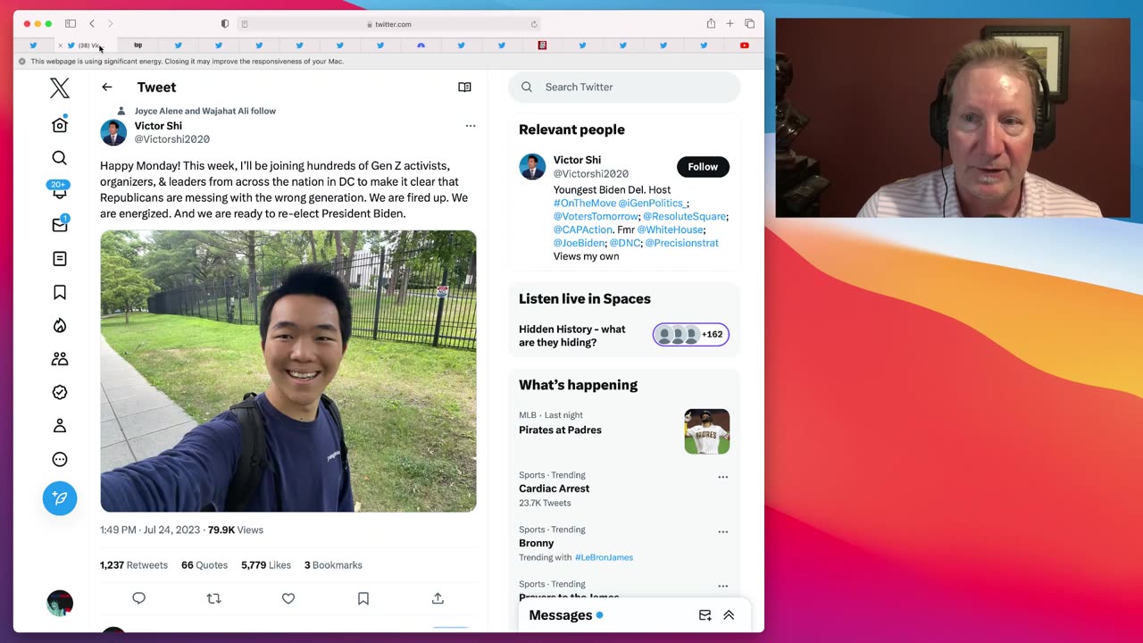This screenshot has height=643, width=1143.
Task: Click the Safari address bar twitter.com
Action: [x=389, y=24]
